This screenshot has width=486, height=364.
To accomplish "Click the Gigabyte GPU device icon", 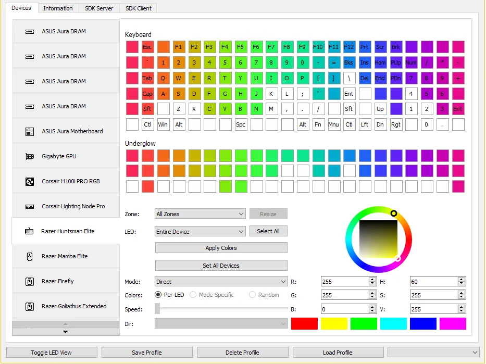I will [30, 157].
